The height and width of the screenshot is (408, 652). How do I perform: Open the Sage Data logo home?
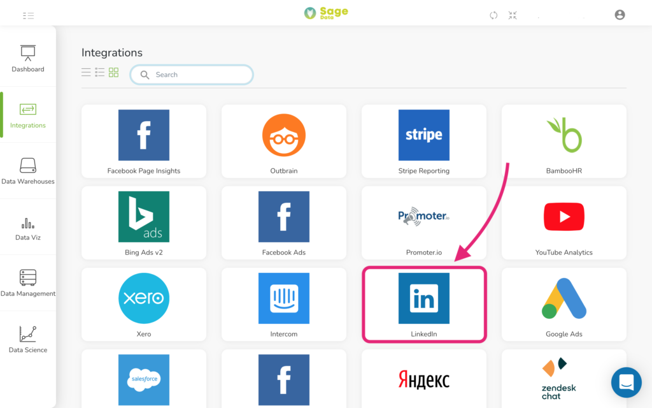pos(326,13)
